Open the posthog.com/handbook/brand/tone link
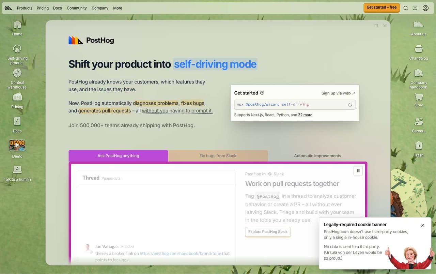 (x=180, y=254)
